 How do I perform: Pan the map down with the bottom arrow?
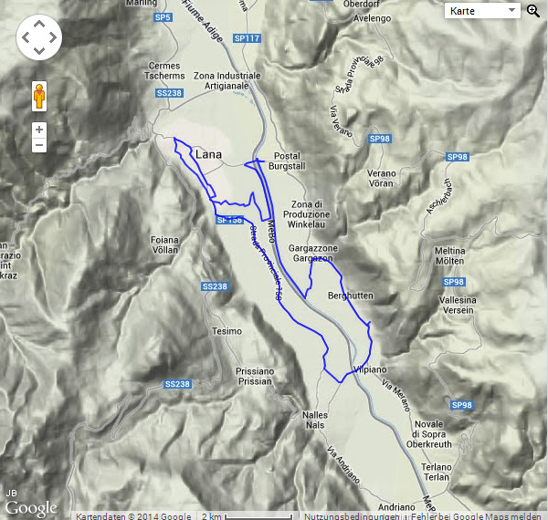[x=39, y=51]
